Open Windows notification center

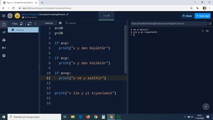tap(208, 117)
